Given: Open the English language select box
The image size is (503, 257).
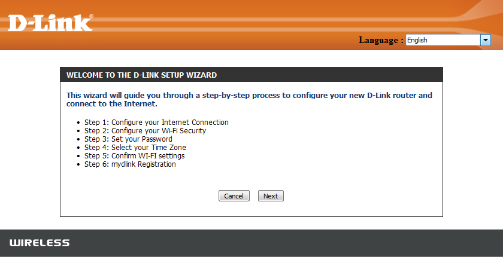Looking at the screenshot, I should [443, 40].
